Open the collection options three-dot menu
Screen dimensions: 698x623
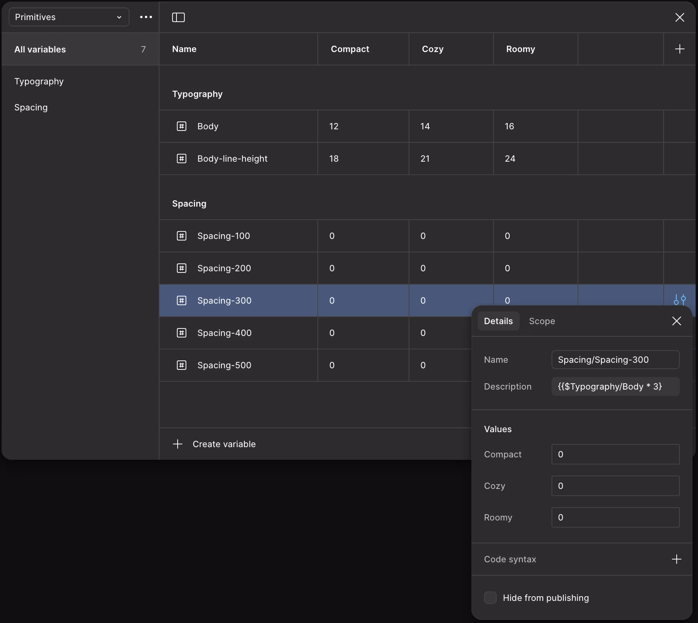point(146,17)
